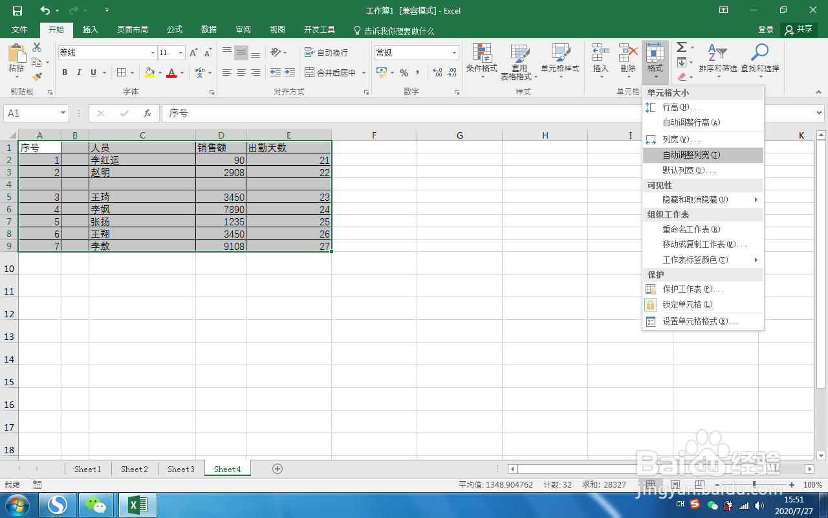Select AutoFit Column Width (自动调整列宽)
Viewport: 828px width, 518px height.
[x=703, y=155]
